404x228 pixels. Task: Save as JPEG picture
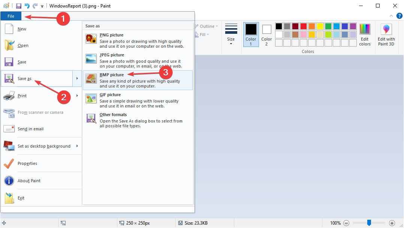(x=138, y=60)
